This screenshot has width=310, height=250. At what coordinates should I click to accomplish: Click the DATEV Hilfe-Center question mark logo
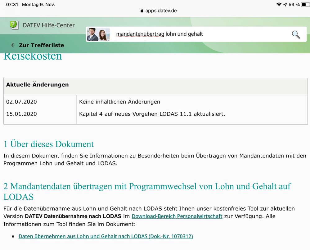pos(14,25)
